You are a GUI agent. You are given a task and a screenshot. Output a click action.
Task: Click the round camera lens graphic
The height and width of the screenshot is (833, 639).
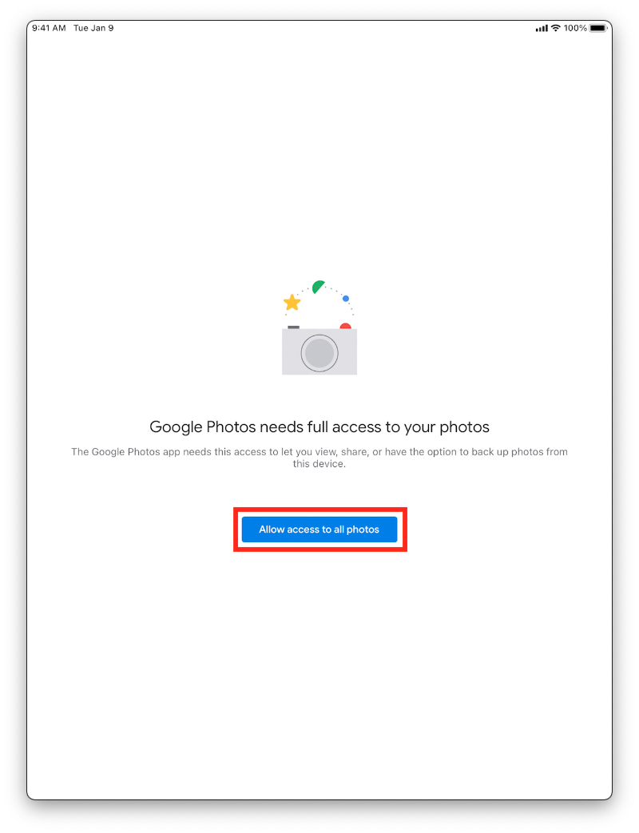click(x=319, y=353)
